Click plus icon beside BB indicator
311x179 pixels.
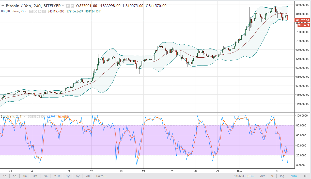pos(39,11)
